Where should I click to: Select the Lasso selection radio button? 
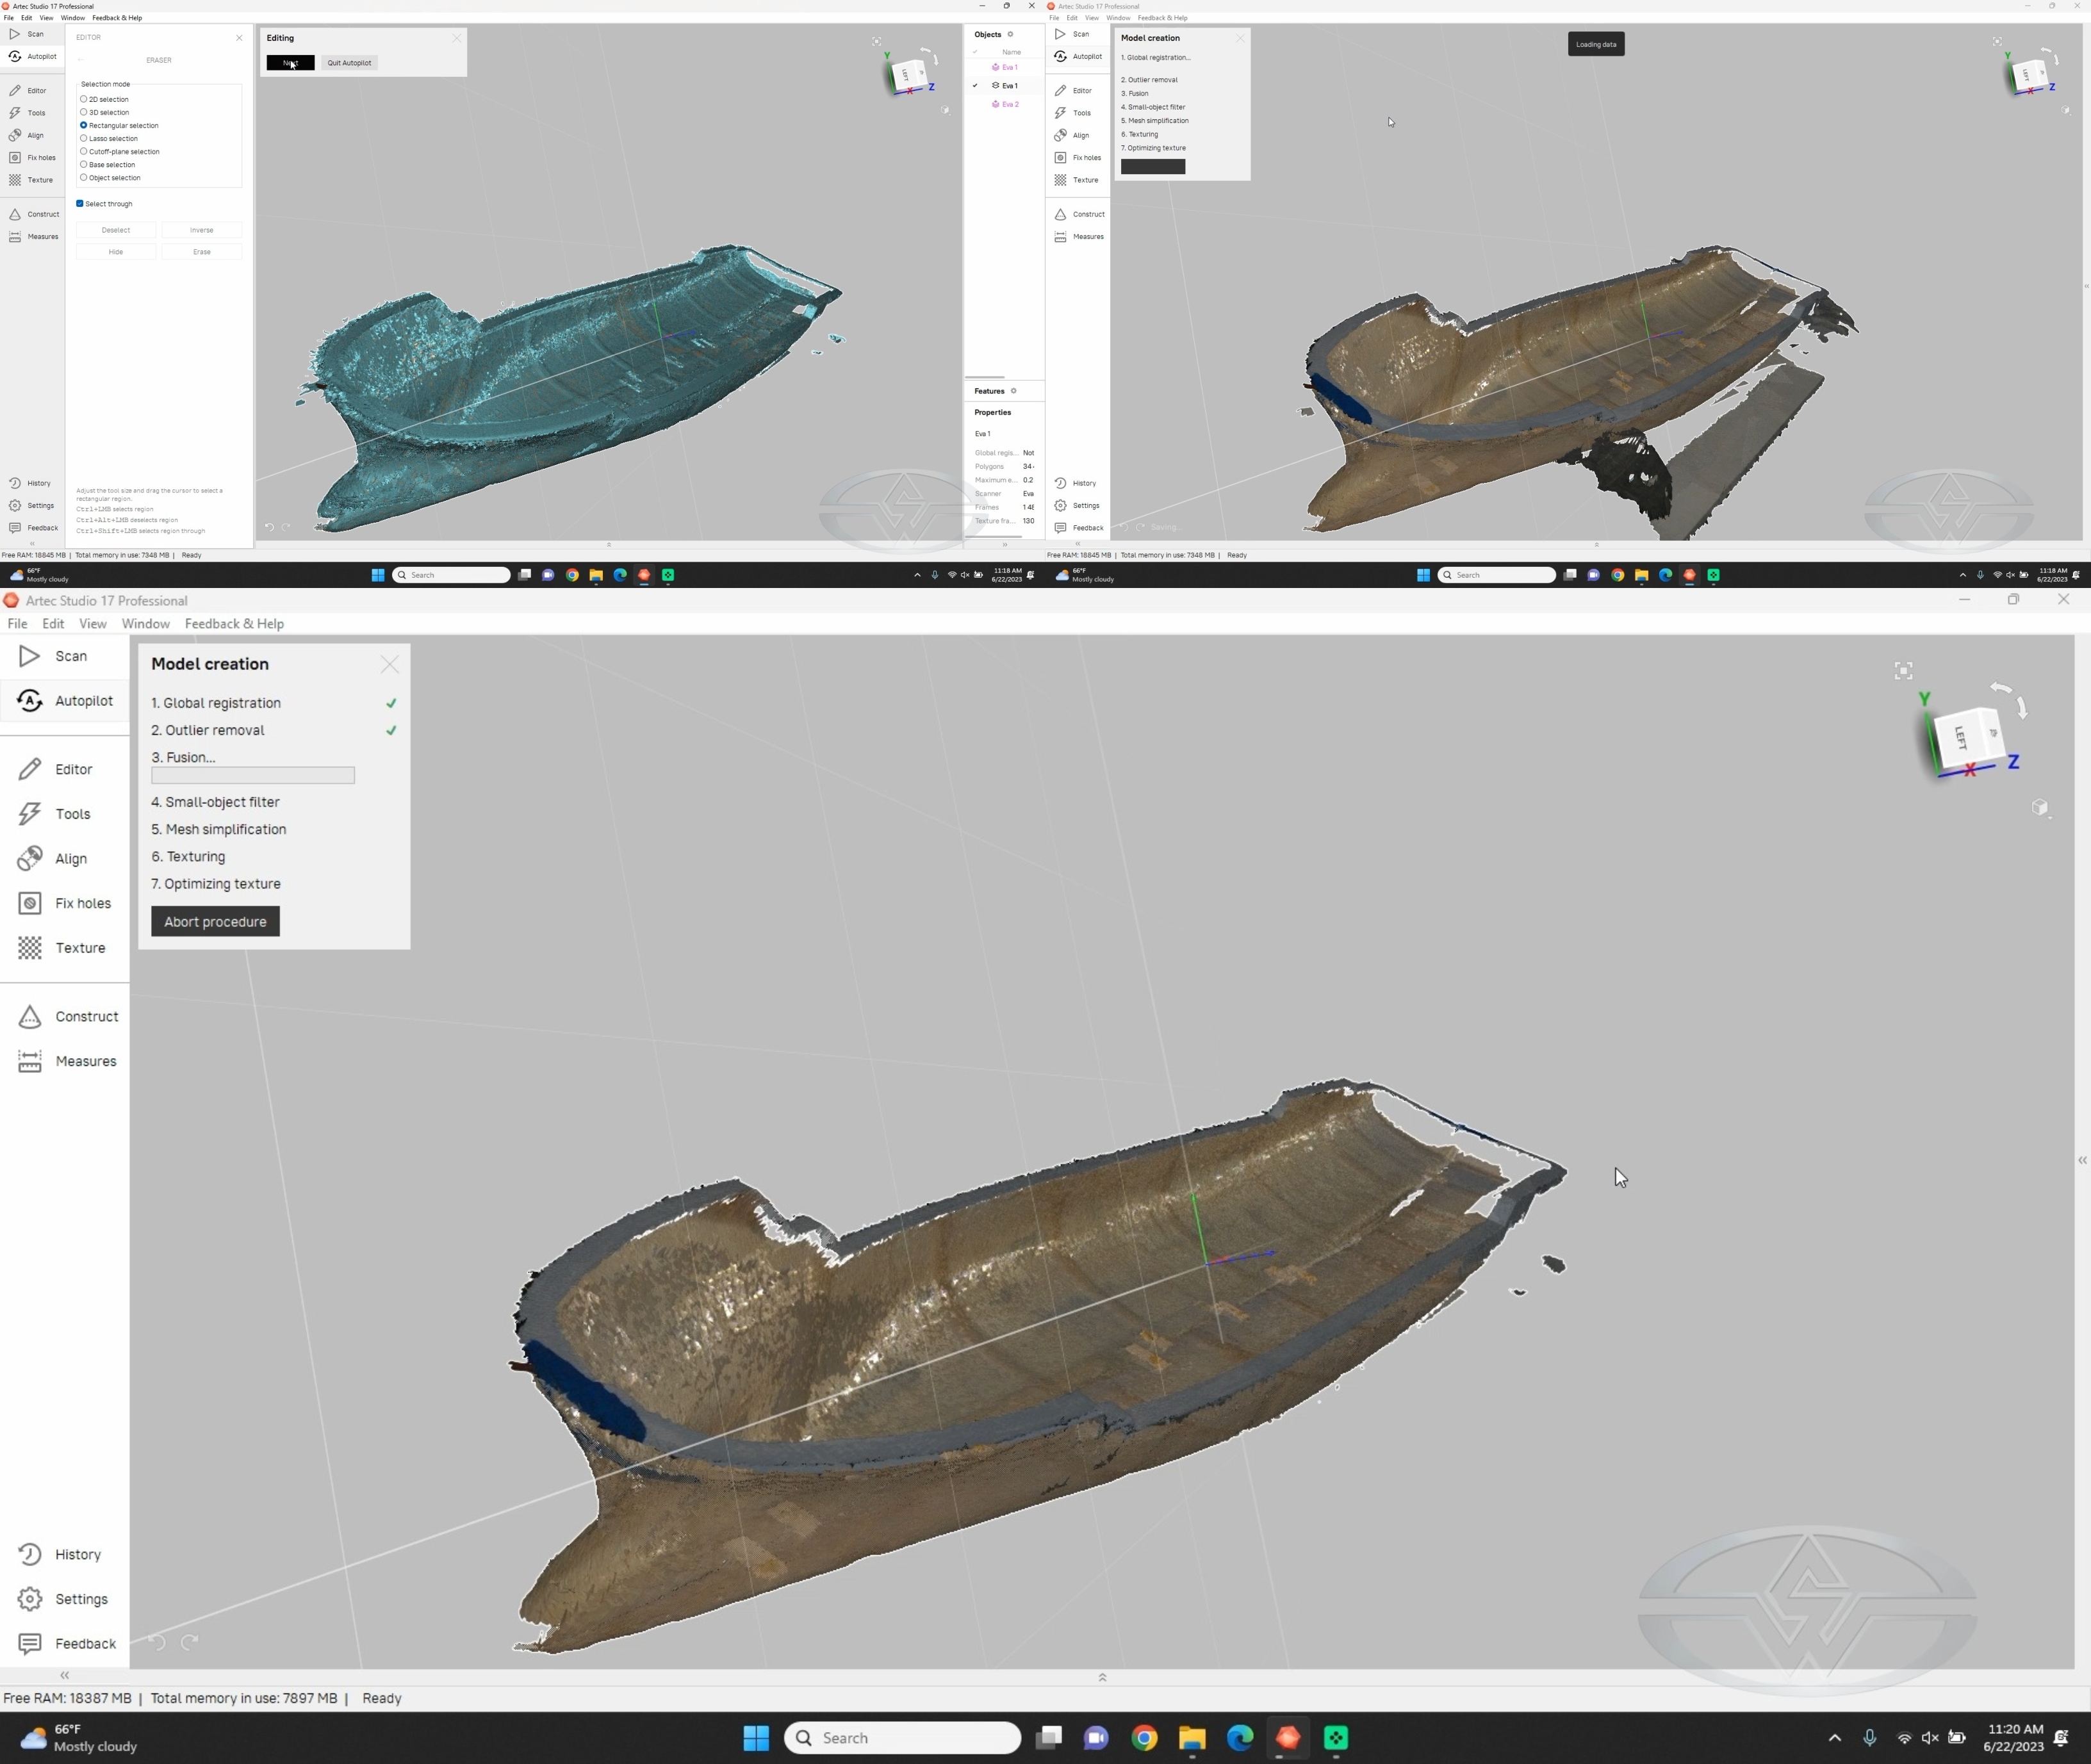tap(84, 138)
